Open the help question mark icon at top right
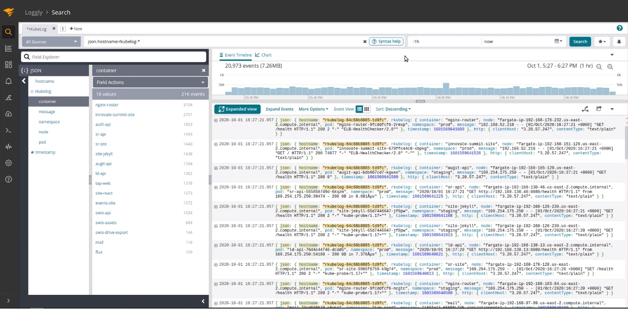The height and width of the screenshot is (309, 628). pos(619,28)
